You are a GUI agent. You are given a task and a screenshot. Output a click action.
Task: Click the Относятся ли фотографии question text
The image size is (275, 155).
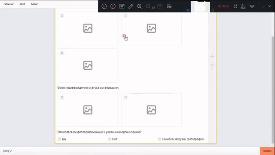click(x=99, y=132)
